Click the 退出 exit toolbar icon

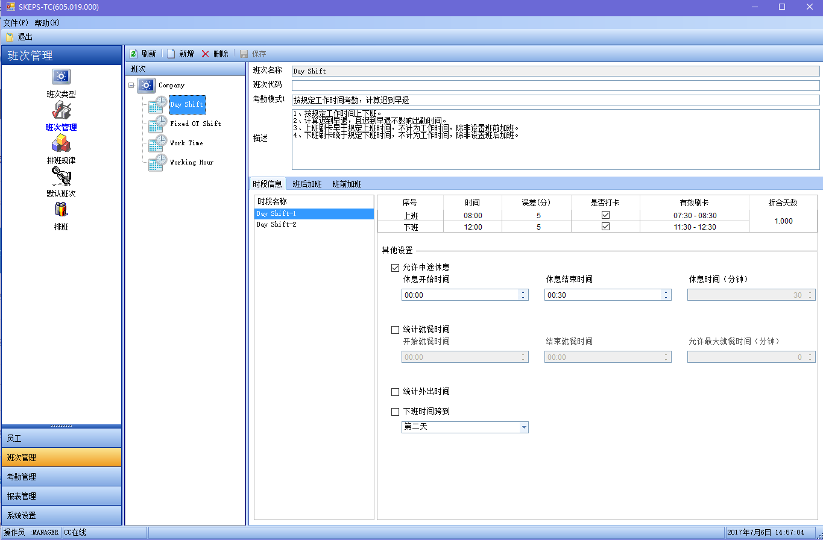coord(10,37)
